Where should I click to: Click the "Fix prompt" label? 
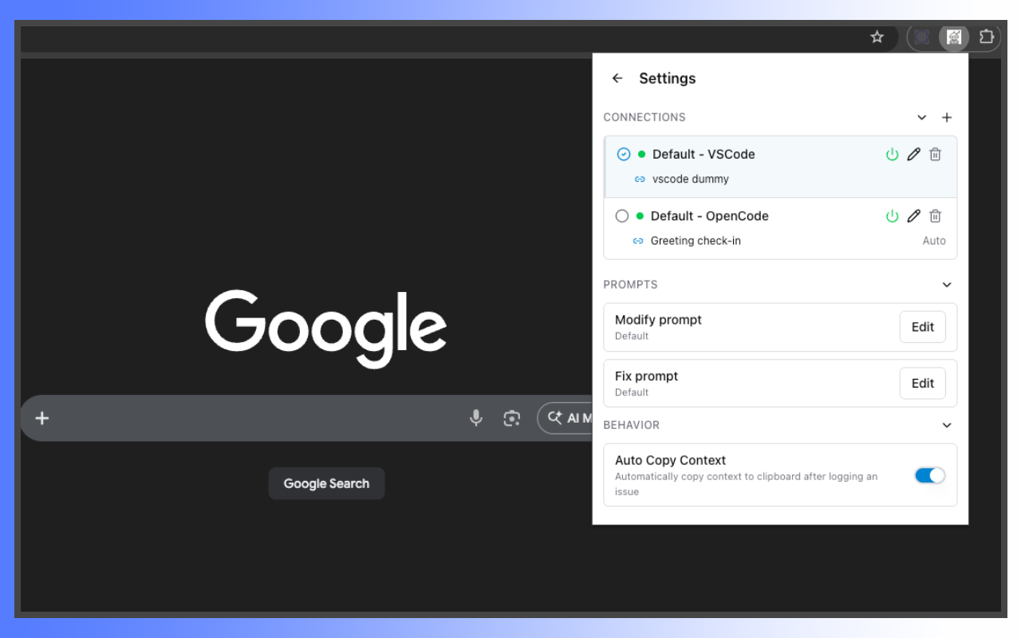coord(646,376)
